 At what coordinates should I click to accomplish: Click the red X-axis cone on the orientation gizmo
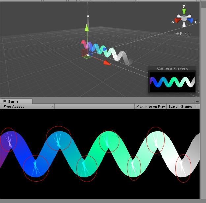(178, 20)
